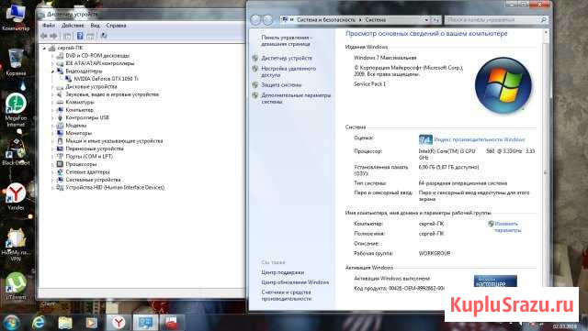Click the Windows Start button
Viewport: 588px width, 331px height.
click(x=11, y=322)
